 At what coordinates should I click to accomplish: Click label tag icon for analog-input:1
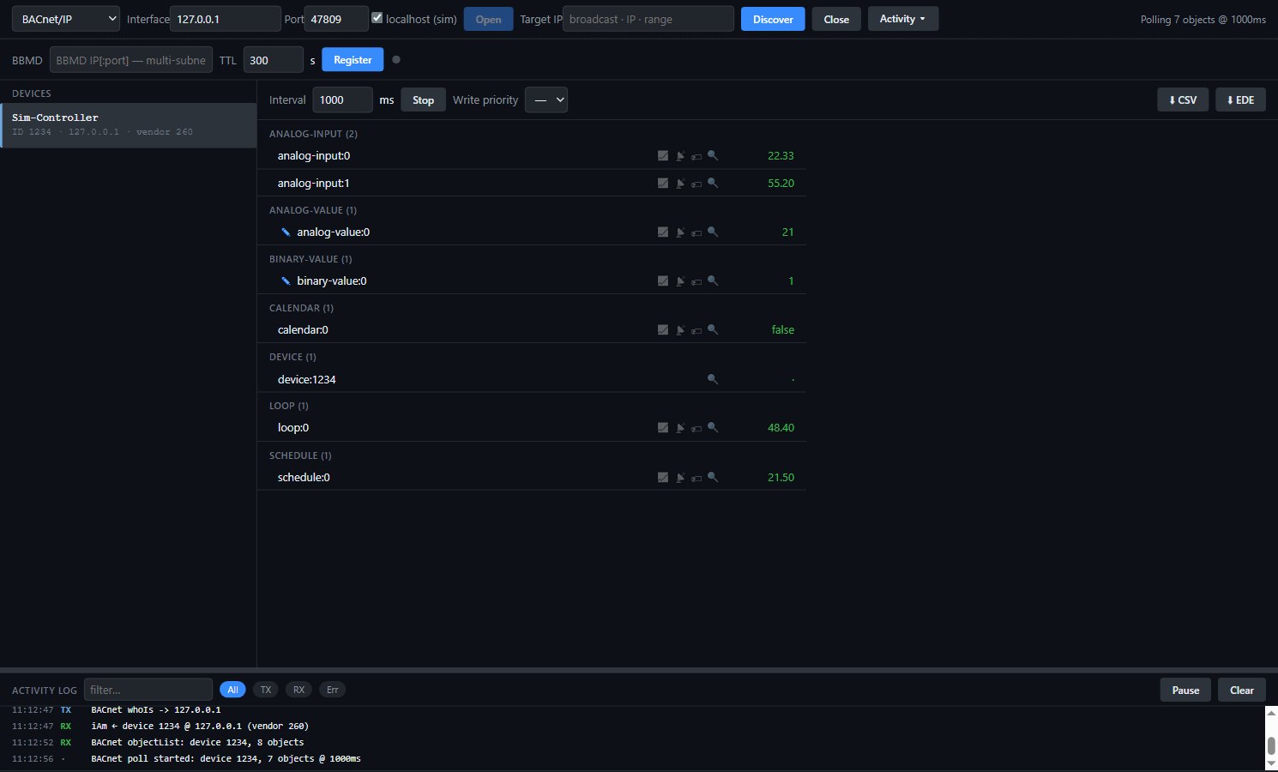[x=696, y=184]
